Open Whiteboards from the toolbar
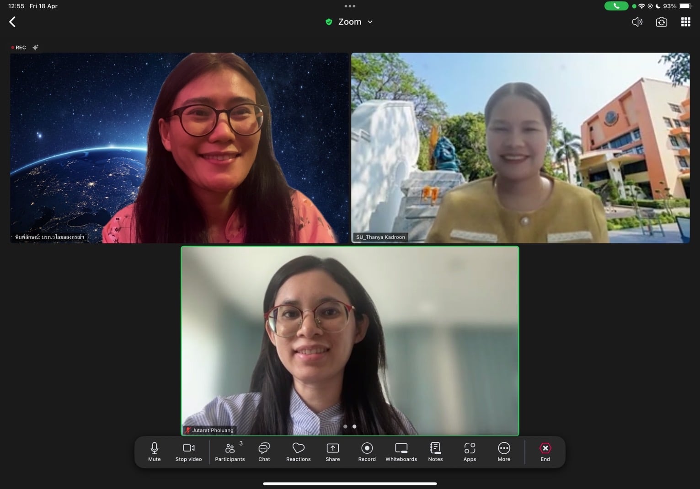Screen dimensions: 700x489 pyautogui.click(x=401, y=451)
